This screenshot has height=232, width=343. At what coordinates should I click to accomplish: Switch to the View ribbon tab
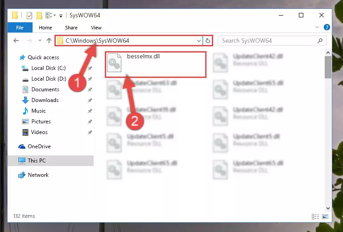(96, 28)
